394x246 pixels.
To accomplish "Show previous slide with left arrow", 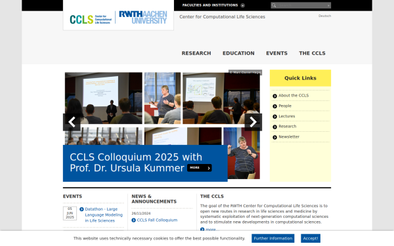I will pyautogui.click(x=72, y=122).
